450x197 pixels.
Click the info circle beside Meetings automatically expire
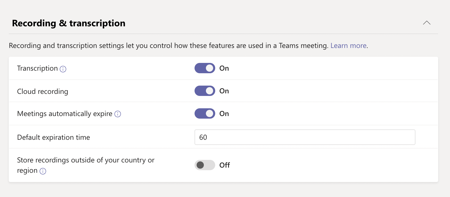[x=118, y=114]
